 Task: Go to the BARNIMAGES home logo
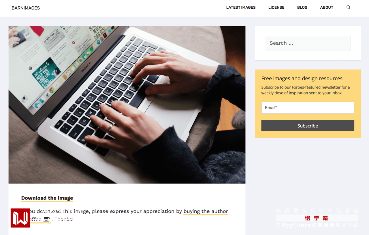tap(26, 8)
